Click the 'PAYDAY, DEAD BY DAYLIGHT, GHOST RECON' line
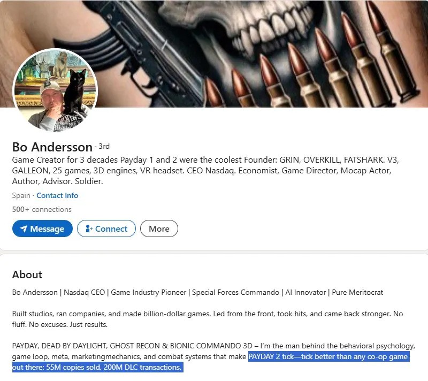Viewport: 428px width, 381px height. 213,346
